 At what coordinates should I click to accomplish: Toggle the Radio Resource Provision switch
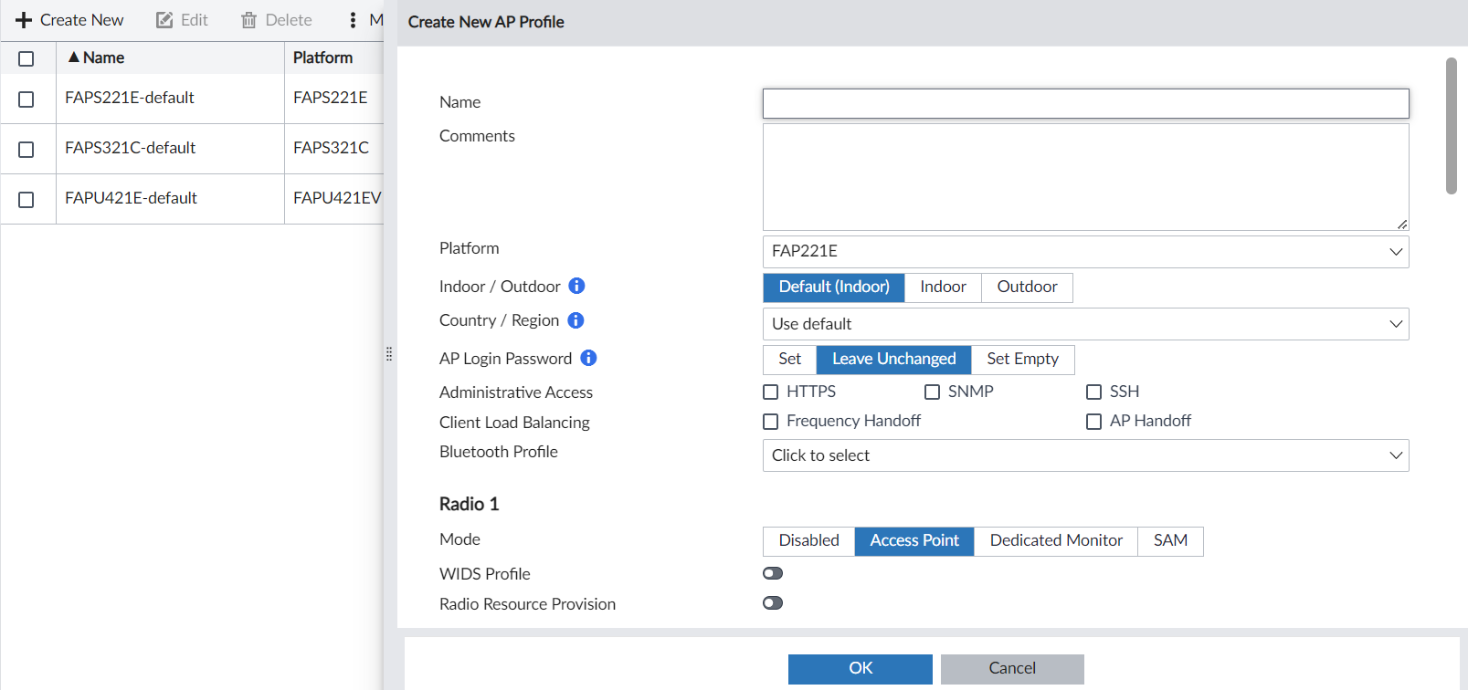(x=773, y=602)
